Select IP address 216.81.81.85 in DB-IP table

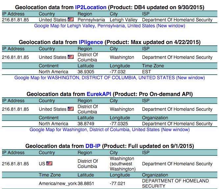15,164
